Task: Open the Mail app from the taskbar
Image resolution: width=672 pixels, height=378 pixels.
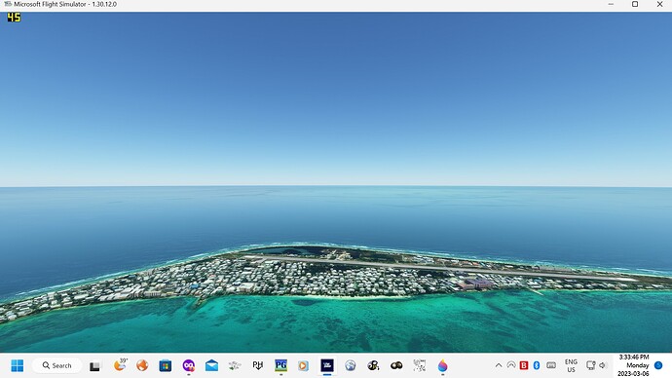Action: point(211,365)
